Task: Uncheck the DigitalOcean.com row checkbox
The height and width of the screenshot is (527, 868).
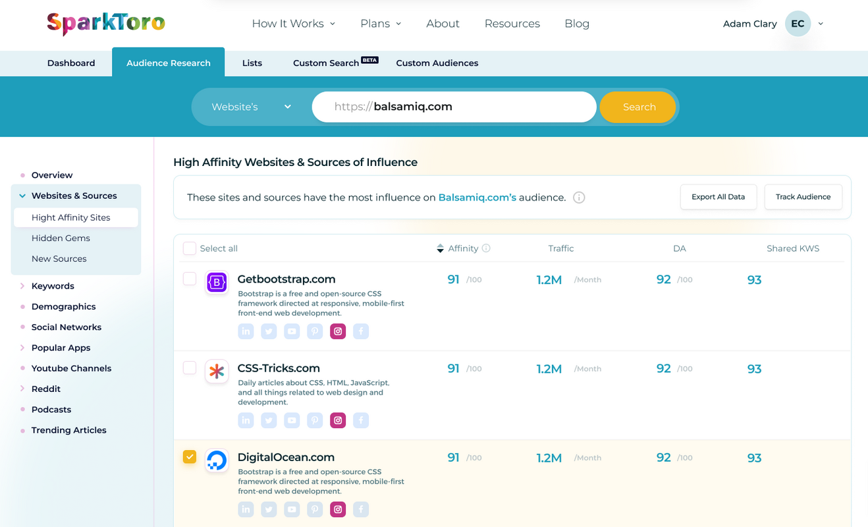Action: coord(190,457)
